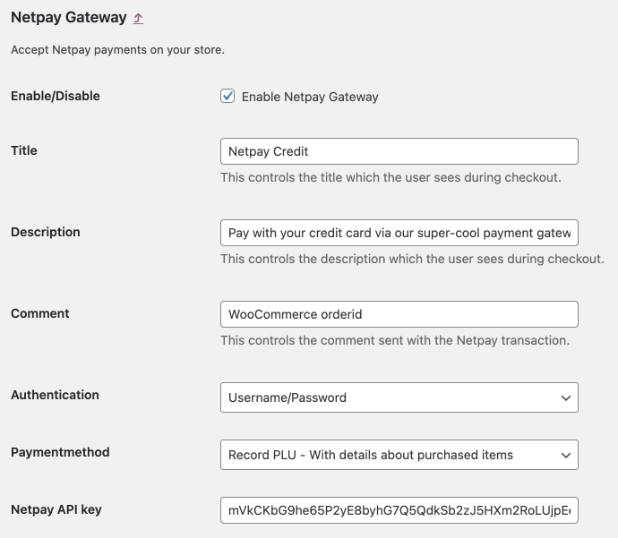Click the Netpay Gateway heading
Screen dimensions: 618x538
(69, 17)
